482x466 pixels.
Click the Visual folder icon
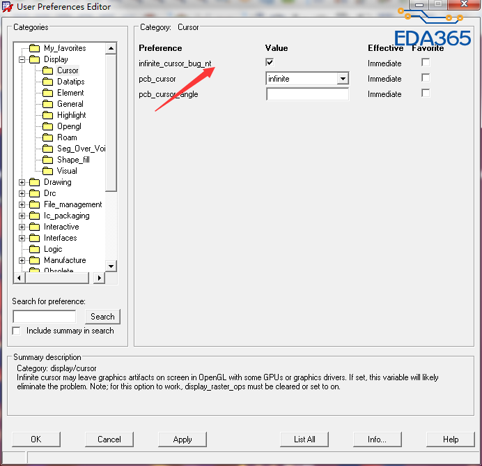point(47,171)
